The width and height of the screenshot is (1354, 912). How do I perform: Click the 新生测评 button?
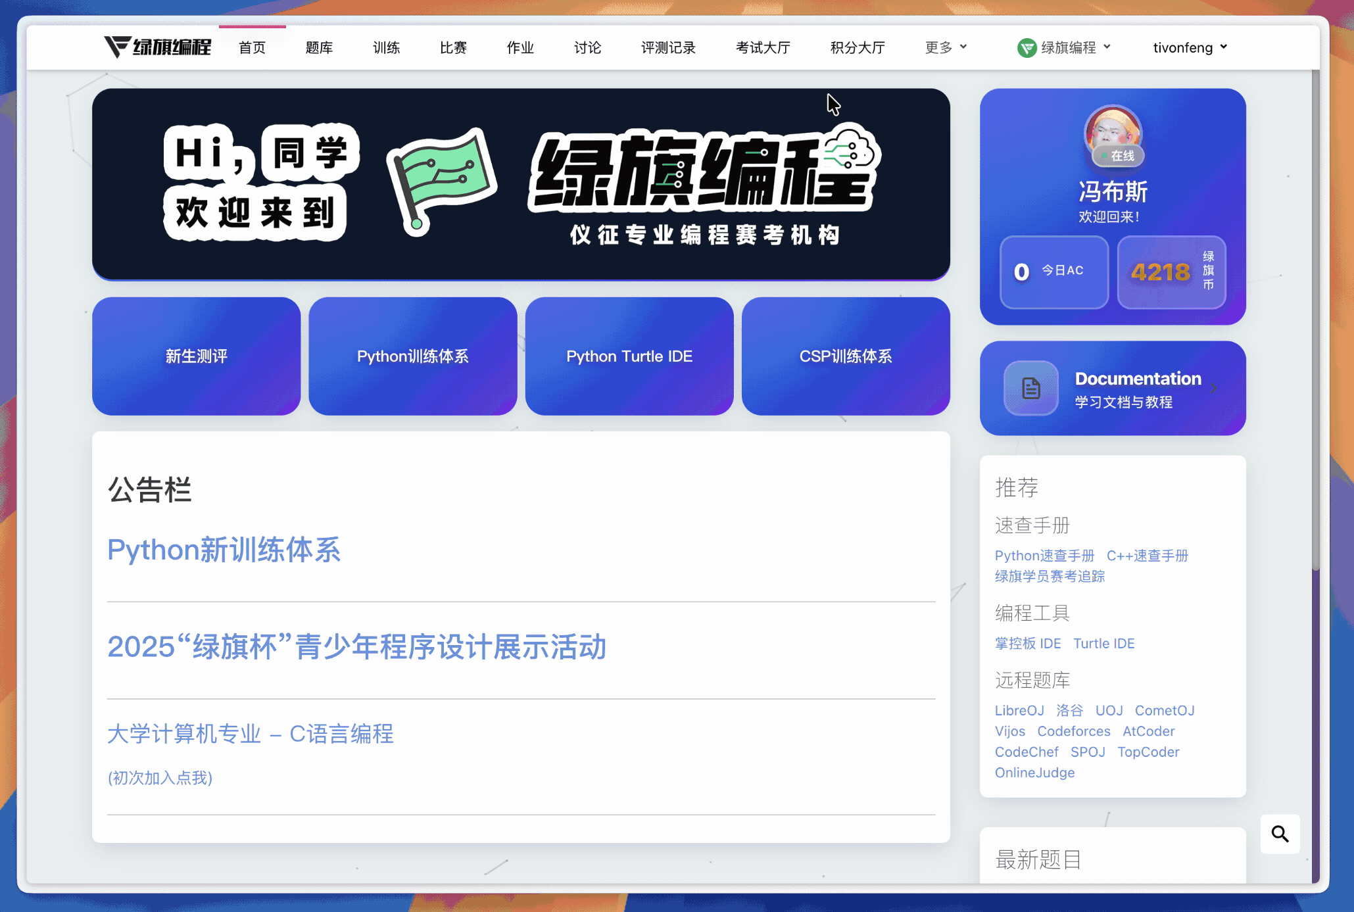(196, 356)
